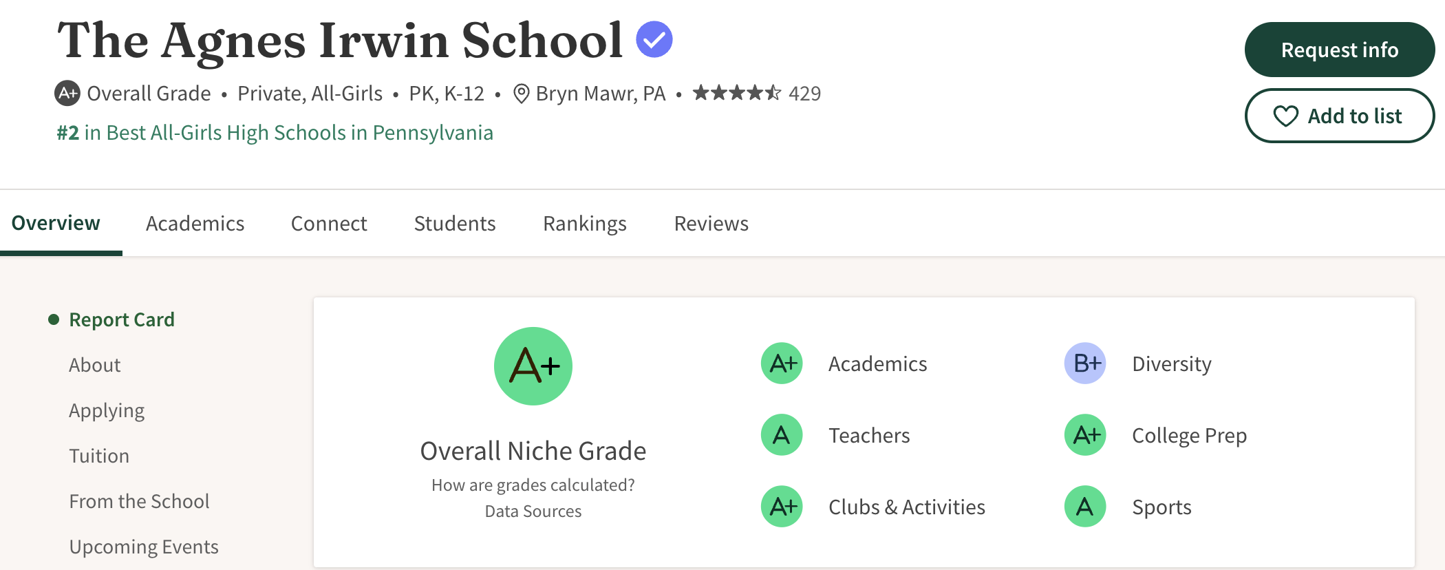This screenshot has width=1445, height=570.
Task: Click the A Teachers grade badge
Action: point(782,435)
